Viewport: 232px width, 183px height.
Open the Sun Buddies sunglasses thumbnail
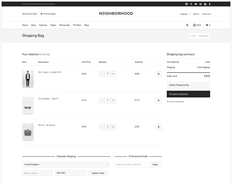click(x=28, y=105)
